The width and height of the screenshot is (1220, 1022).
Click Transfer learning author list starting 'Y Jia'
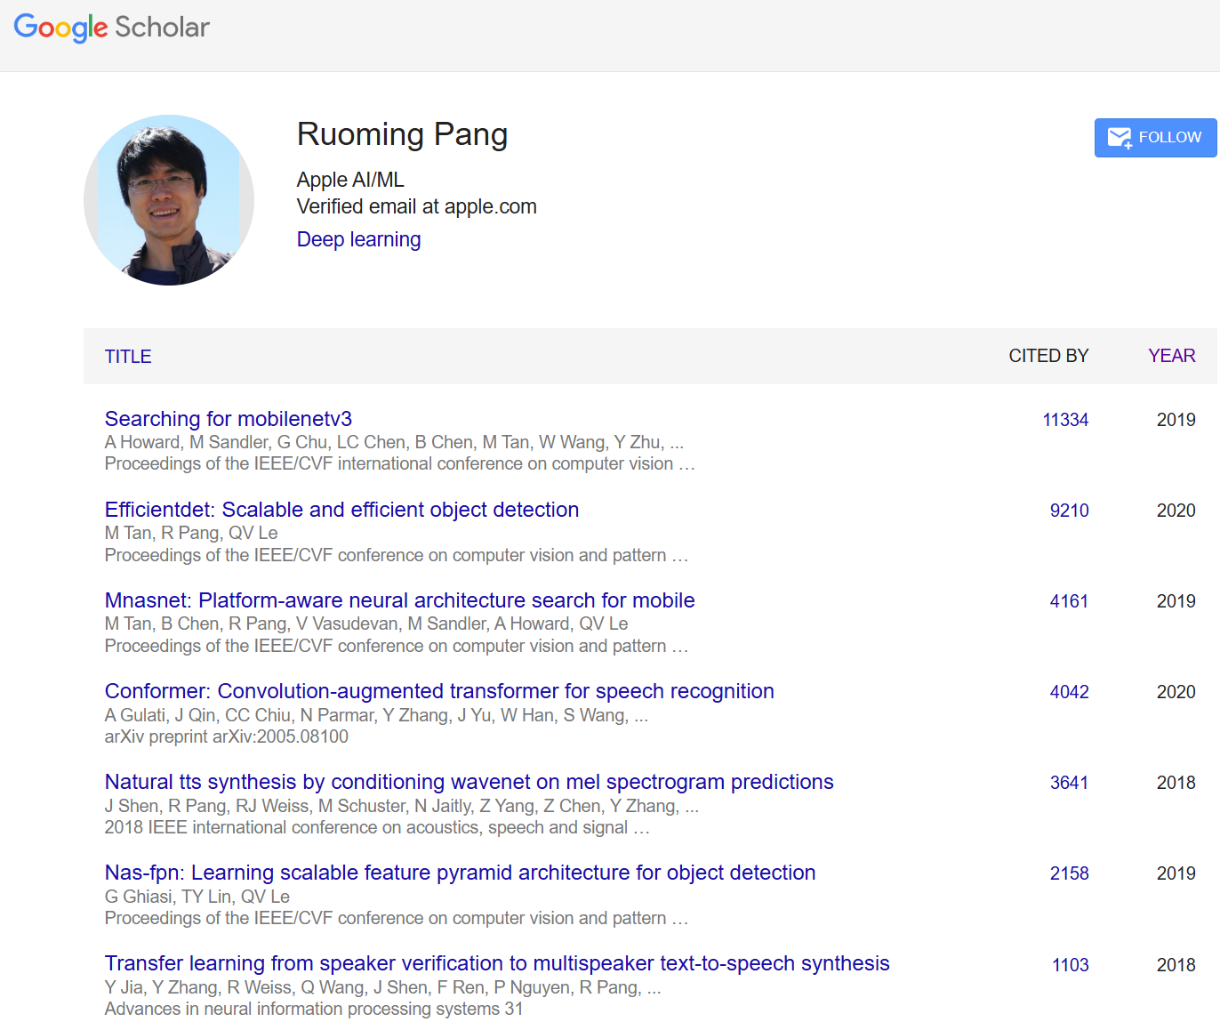382,987
